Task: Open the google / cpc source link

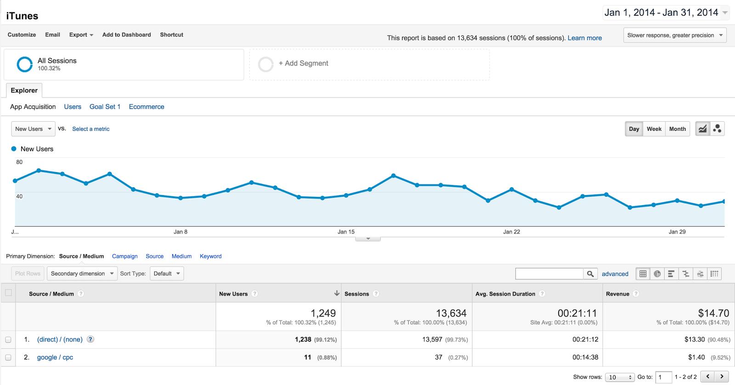Action: 55,357
